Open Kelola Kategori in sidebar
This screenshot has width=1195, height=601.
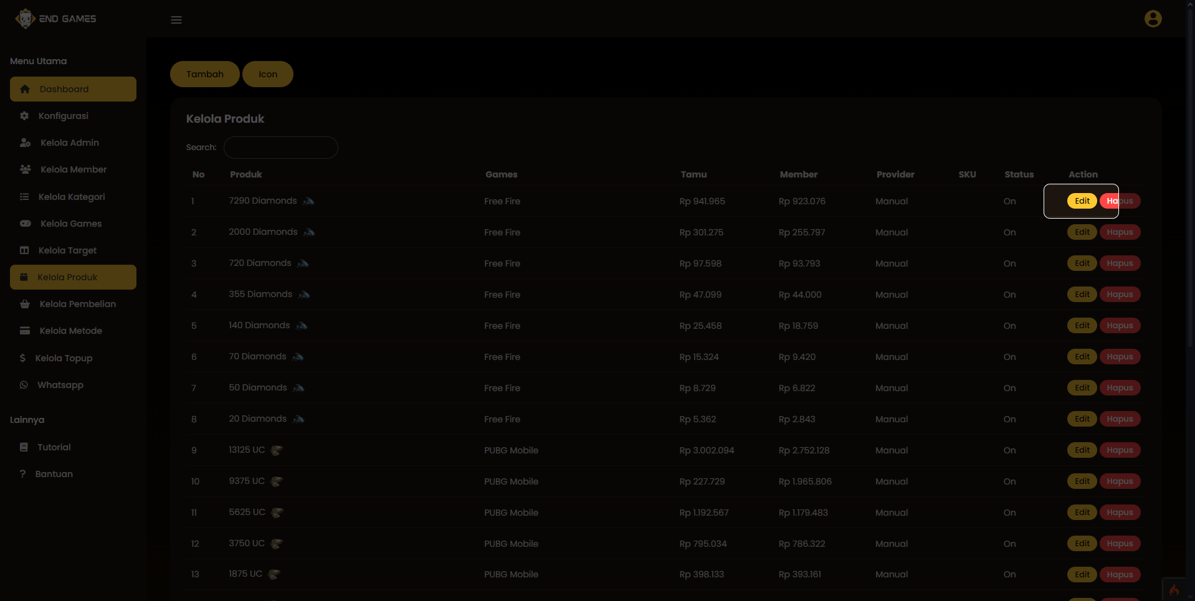coord(73,197)
